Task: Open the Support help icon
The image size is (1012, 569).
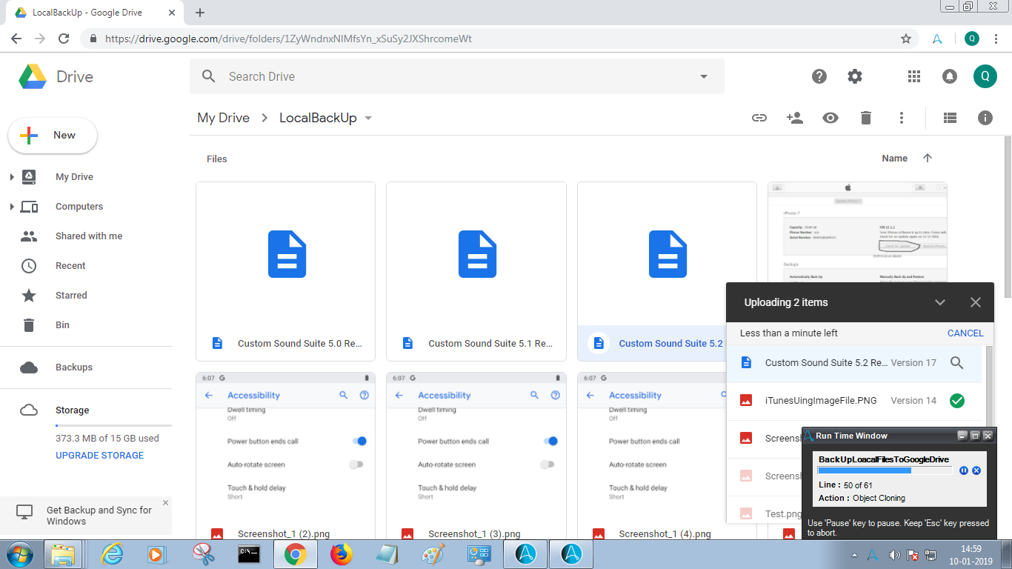Action: click(819, 76)
